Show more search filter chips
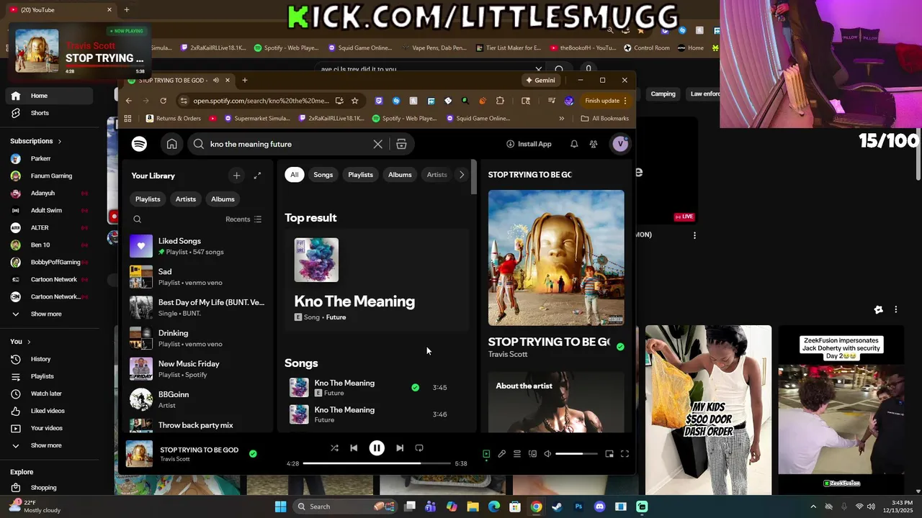Viewport: 922px width, 518px height. tap(462, 175)
